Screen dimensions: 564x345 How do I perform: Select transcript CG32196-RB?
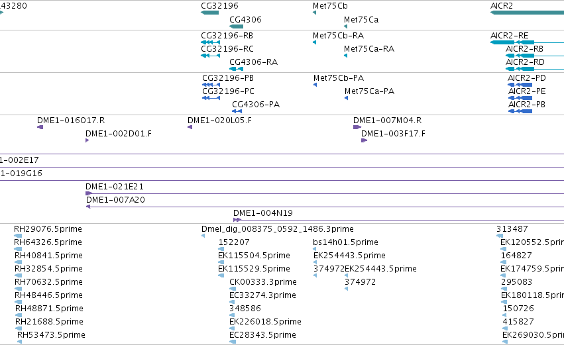tap(227, 36)
